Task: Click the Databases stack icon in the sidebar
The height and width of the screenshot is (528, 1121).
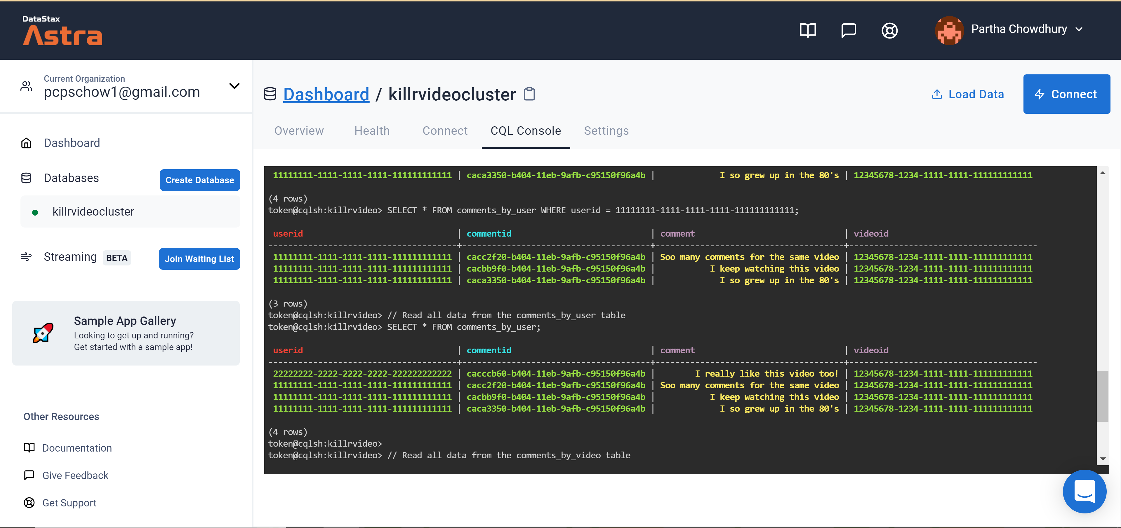Action: point(26,178)
